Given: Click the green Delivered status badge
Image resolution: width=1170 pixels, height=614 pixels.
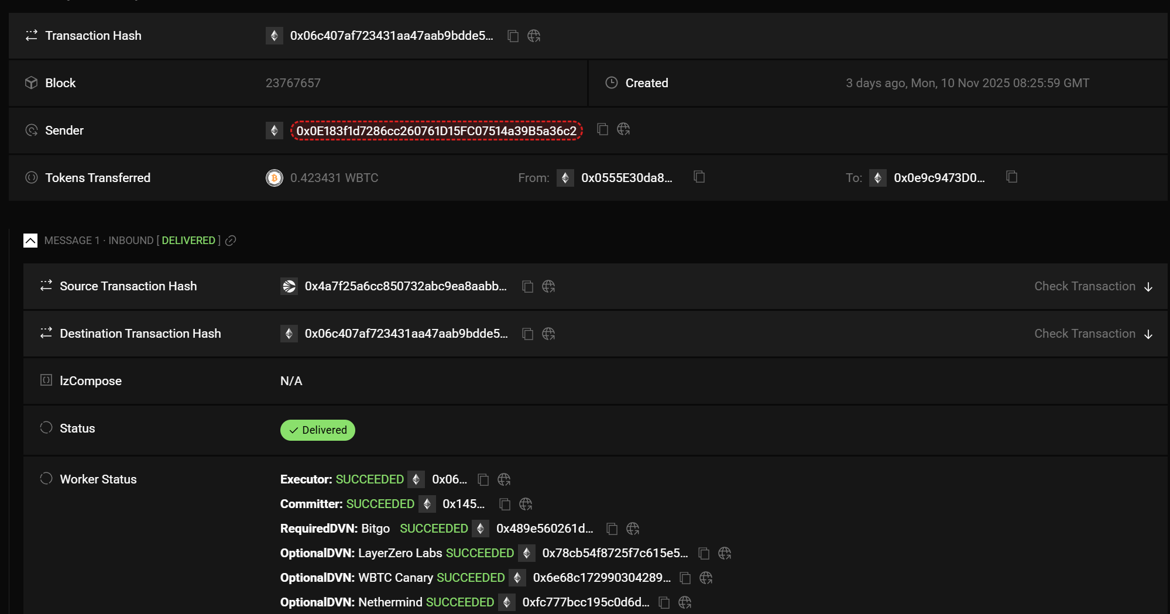Looking at the screenshot, I should point(318,430).
